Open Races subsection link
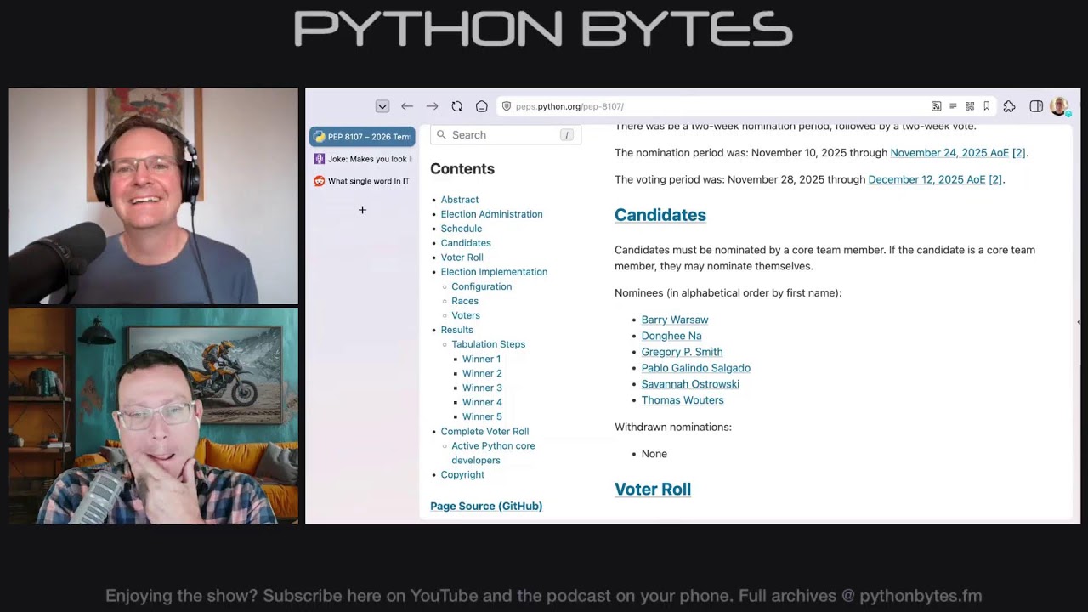 pyautogui.click(x=465, y=301)
